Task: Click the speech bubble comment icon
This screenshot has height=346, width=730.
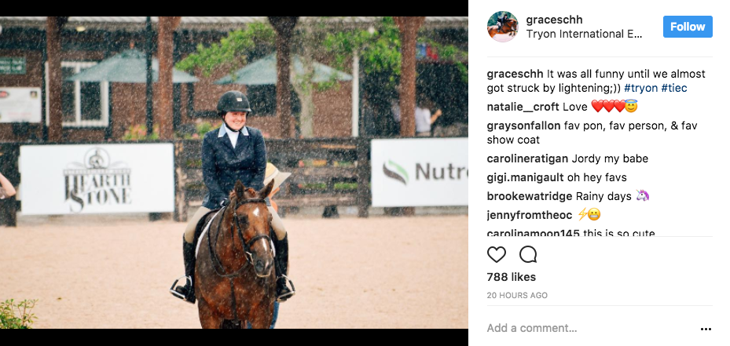Action: [x=528, y=254]
